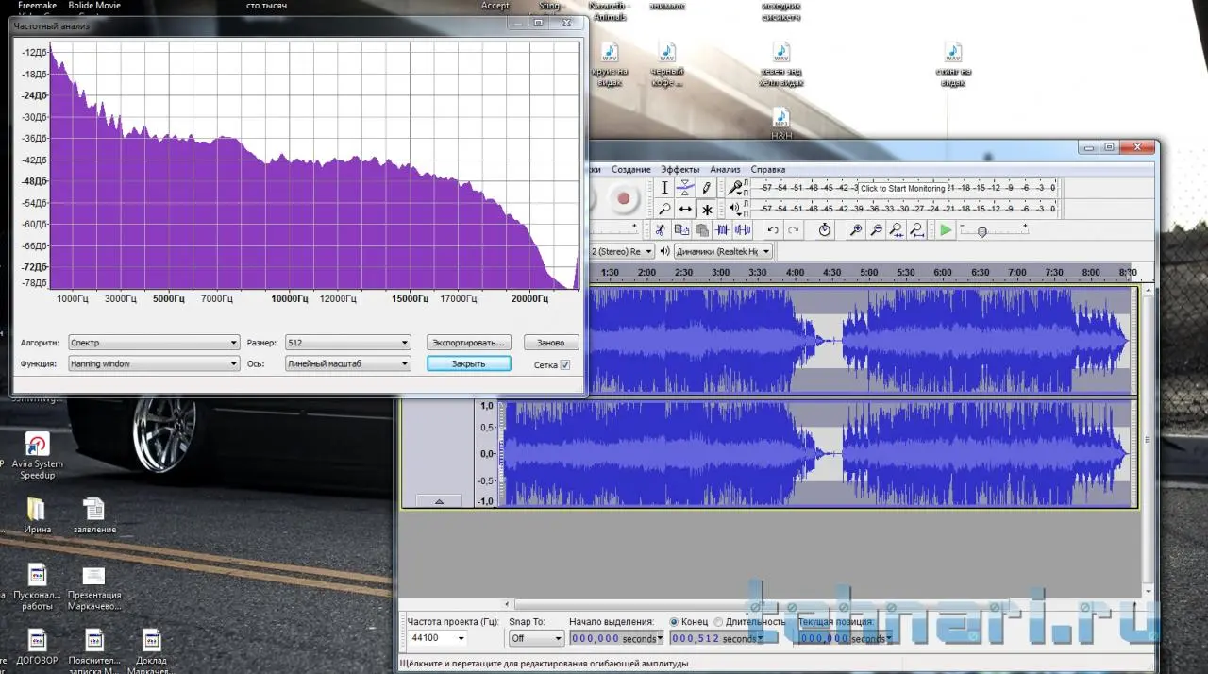This screenshot has height=674, width=1208.
Task: Select the Draw pencil tool
Action: [706, 188]
